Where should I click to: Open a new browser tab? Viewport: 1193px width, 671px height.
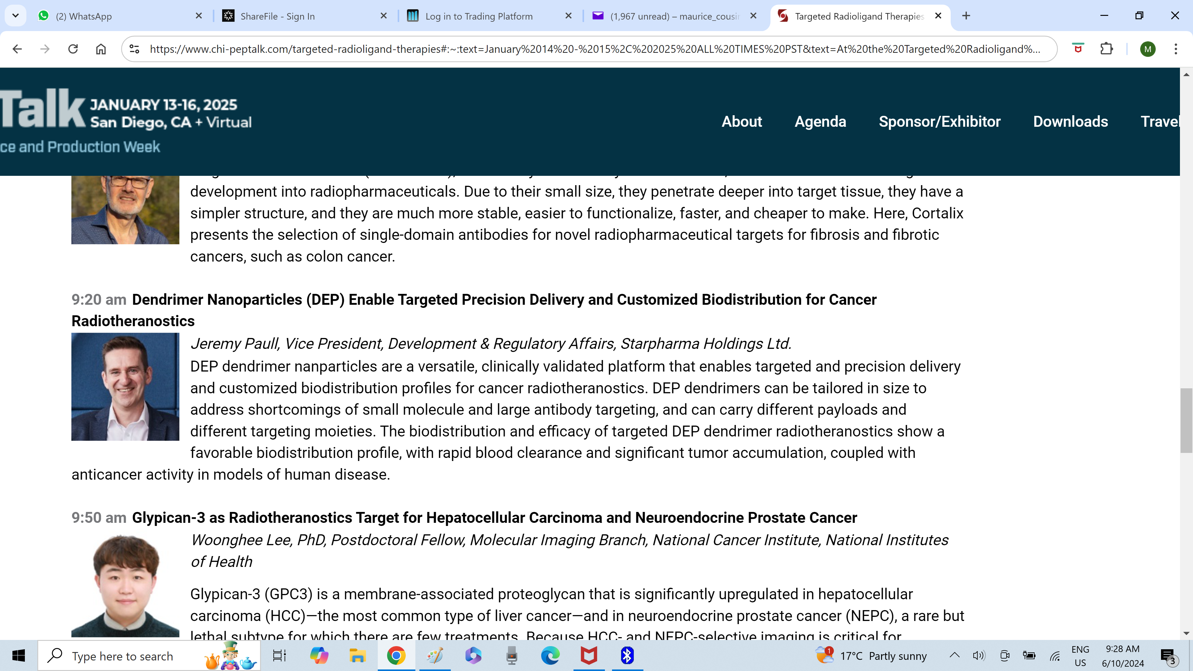pyautogui.click(x=966, y=16)
